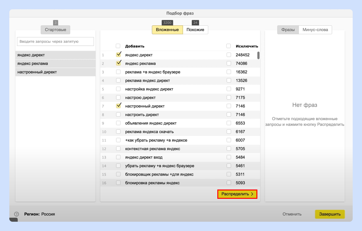Toggle the select-all Исключить checkbox
This screenshot has height=231, width=362.
(x=229, y=46)
